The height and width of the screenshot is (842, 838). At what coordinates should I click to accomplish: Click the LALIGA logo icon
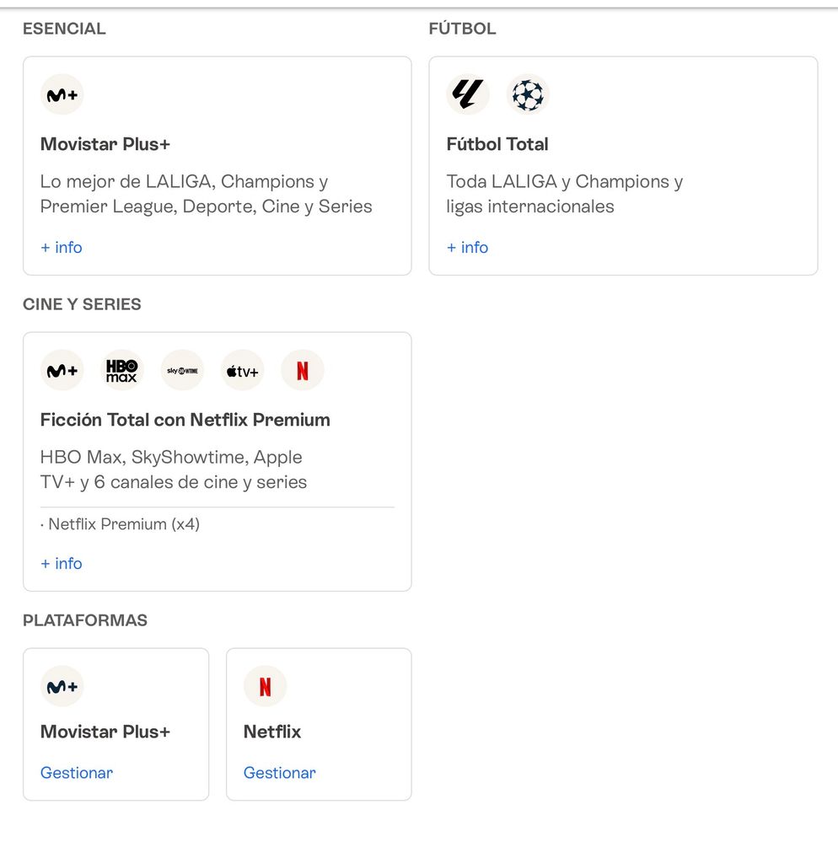tap(467, 94)
